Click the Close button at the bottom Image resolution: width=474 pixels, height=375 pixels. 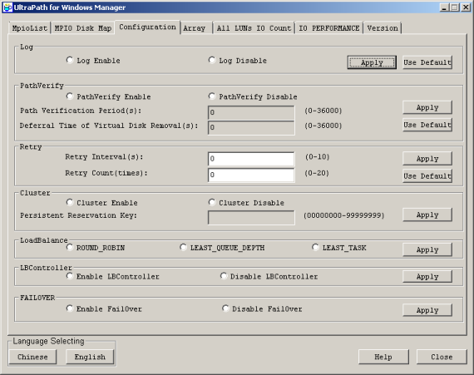[442, 357]
